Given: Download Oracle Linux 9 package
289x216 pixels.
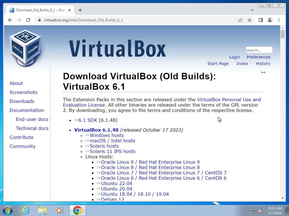Looking at the screenshot, I should (x=150, y=162).
